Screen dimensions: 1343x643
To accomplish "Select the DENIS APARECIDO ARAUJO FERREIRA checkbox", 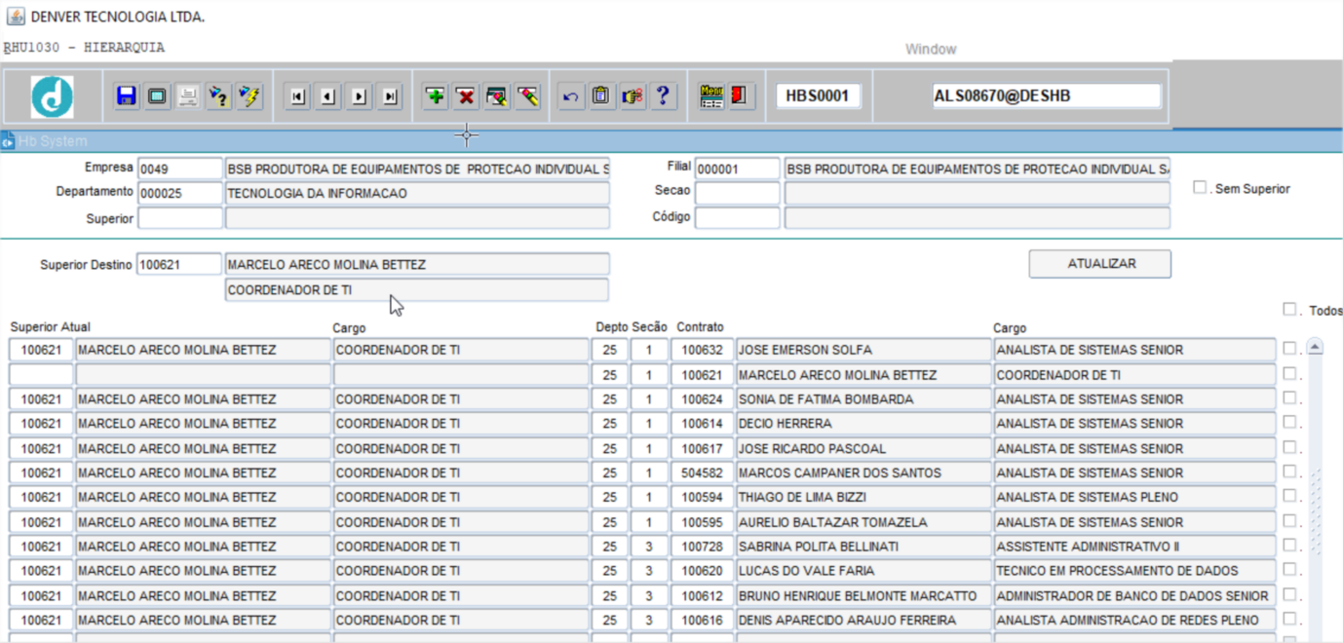I will 1289,619.
